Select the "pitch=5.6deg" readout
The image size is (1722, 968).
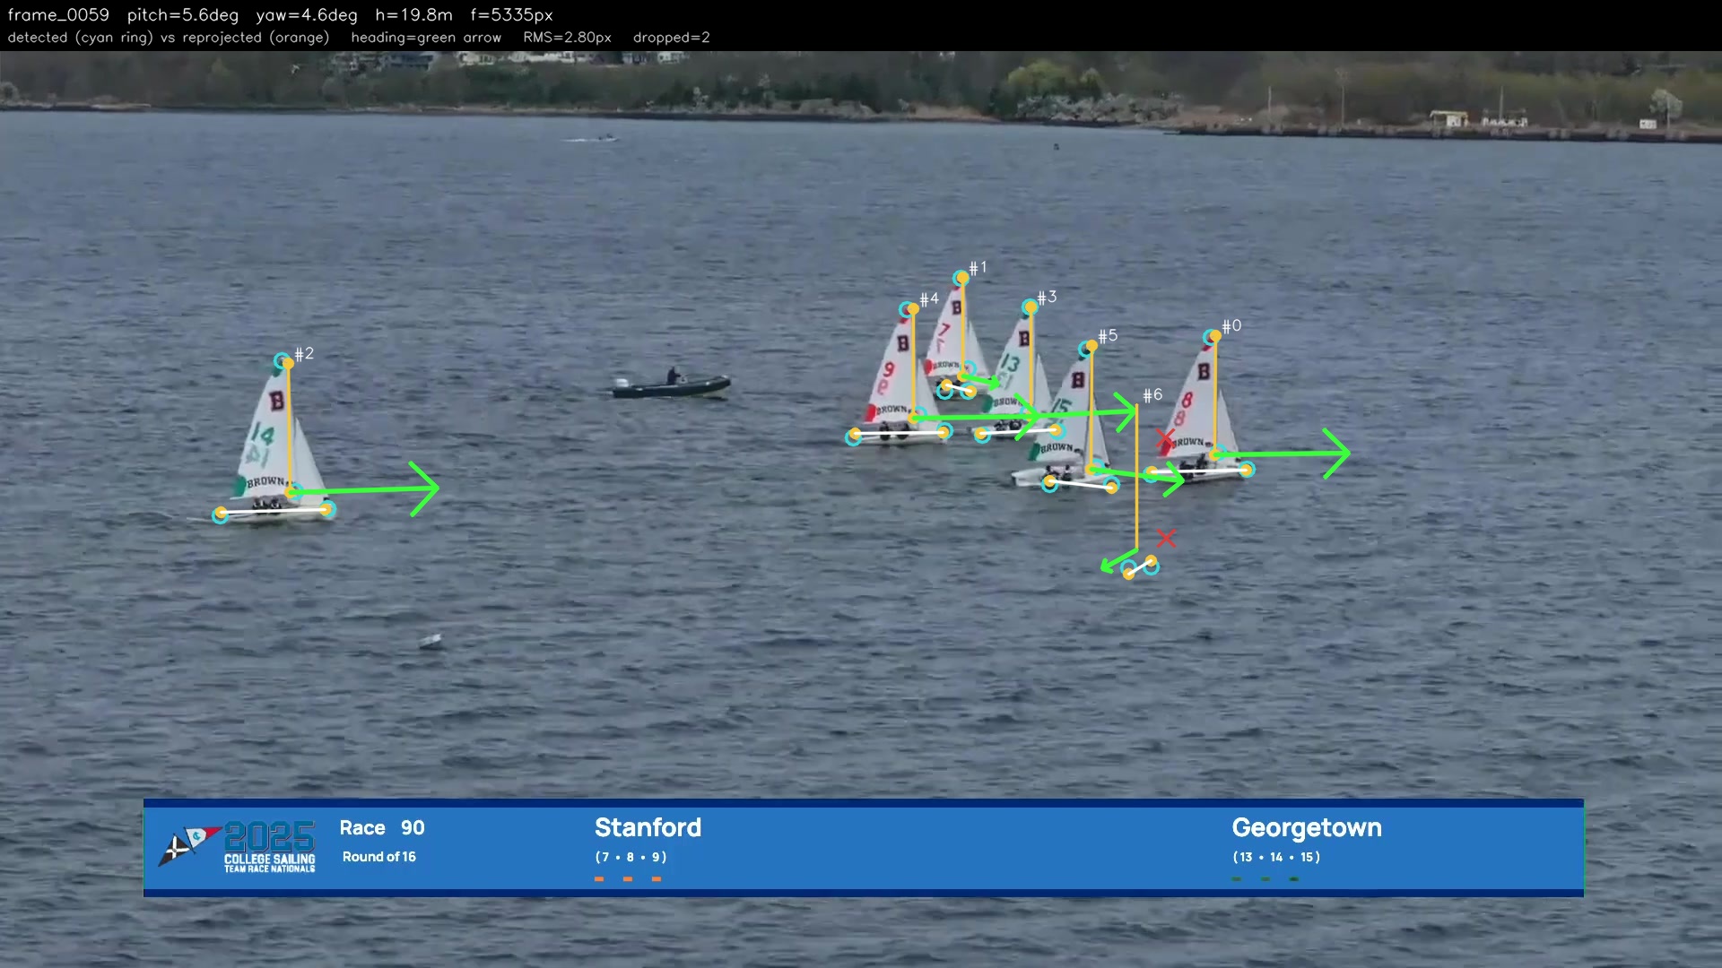[x=183, y=15]
